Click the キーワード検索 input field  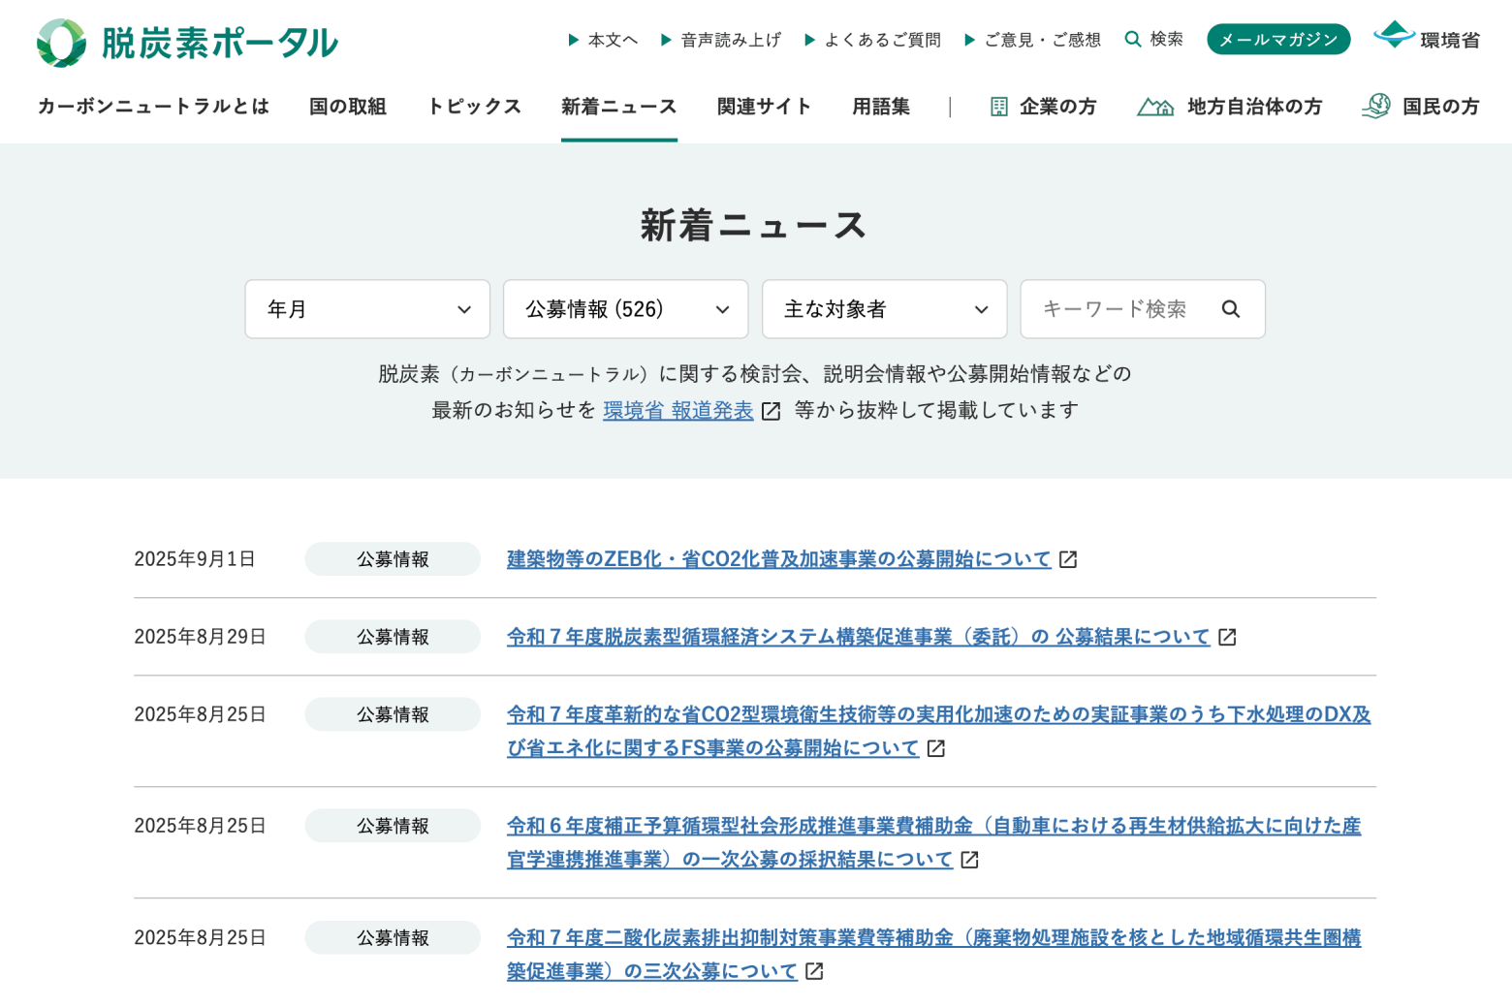point(1115,309)
